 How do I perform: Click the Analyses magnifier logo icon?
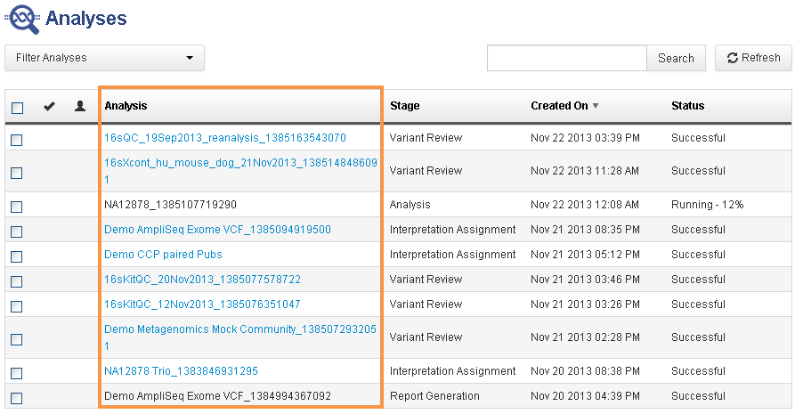pos(23,18)
